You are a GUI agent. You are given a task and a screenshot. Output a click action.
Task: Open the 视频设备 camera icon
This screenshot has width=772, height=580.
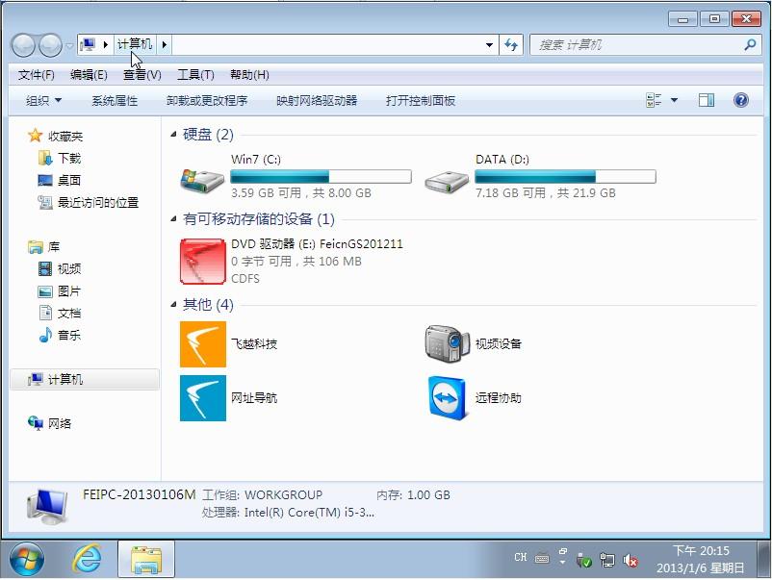[447, 344]
